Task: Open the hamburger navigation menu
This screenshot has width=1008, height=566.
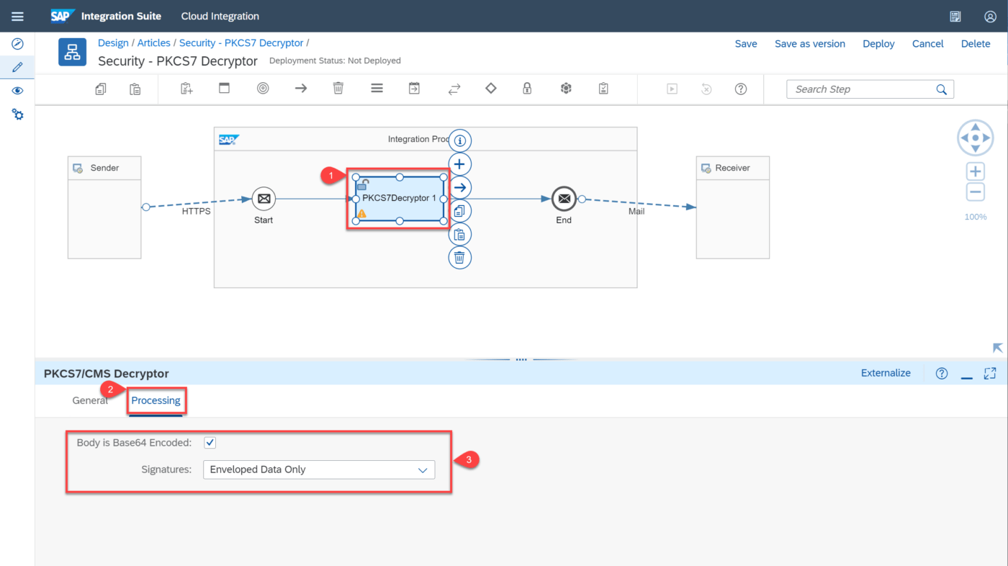Action: point(17,16)
